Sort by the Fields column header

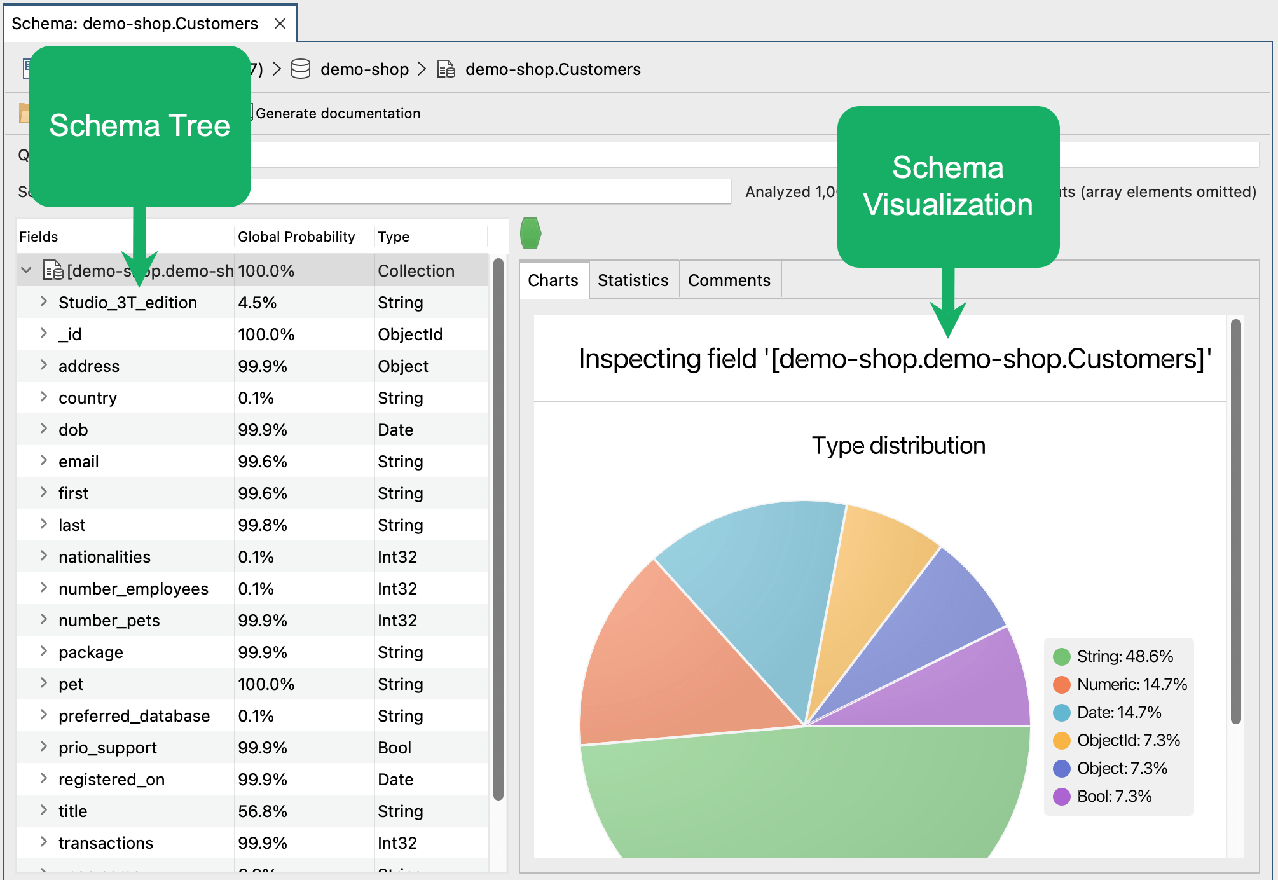pos(125,237)
